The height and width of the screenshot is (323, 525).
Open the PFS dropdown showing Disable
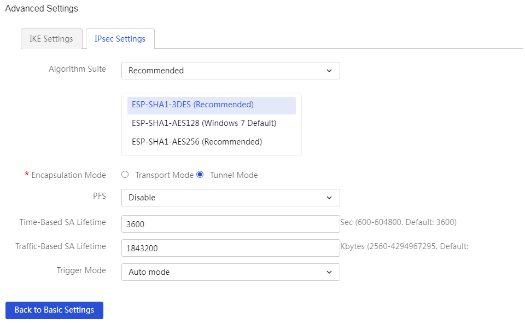230,198
